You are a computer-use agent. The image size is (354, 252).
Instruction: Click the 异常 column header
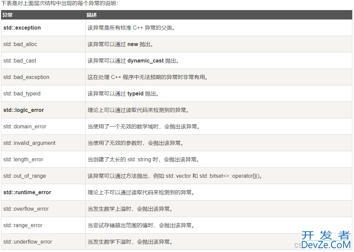tap(43, 15)
